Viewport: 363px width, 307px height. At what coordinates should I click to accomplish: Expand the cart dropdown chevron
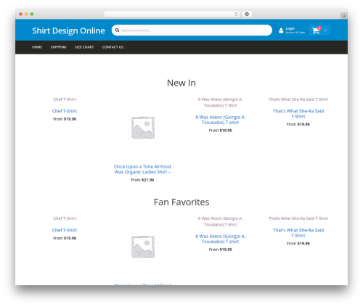pos(325,30)
